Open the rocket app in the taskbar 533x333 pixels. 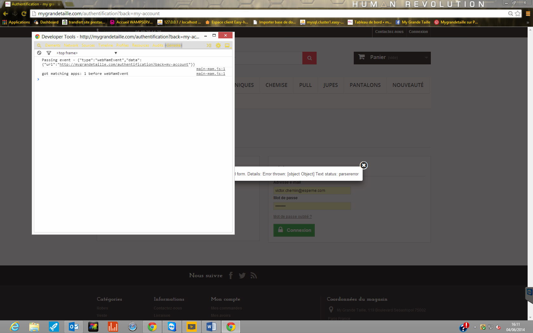click(54, 327)
